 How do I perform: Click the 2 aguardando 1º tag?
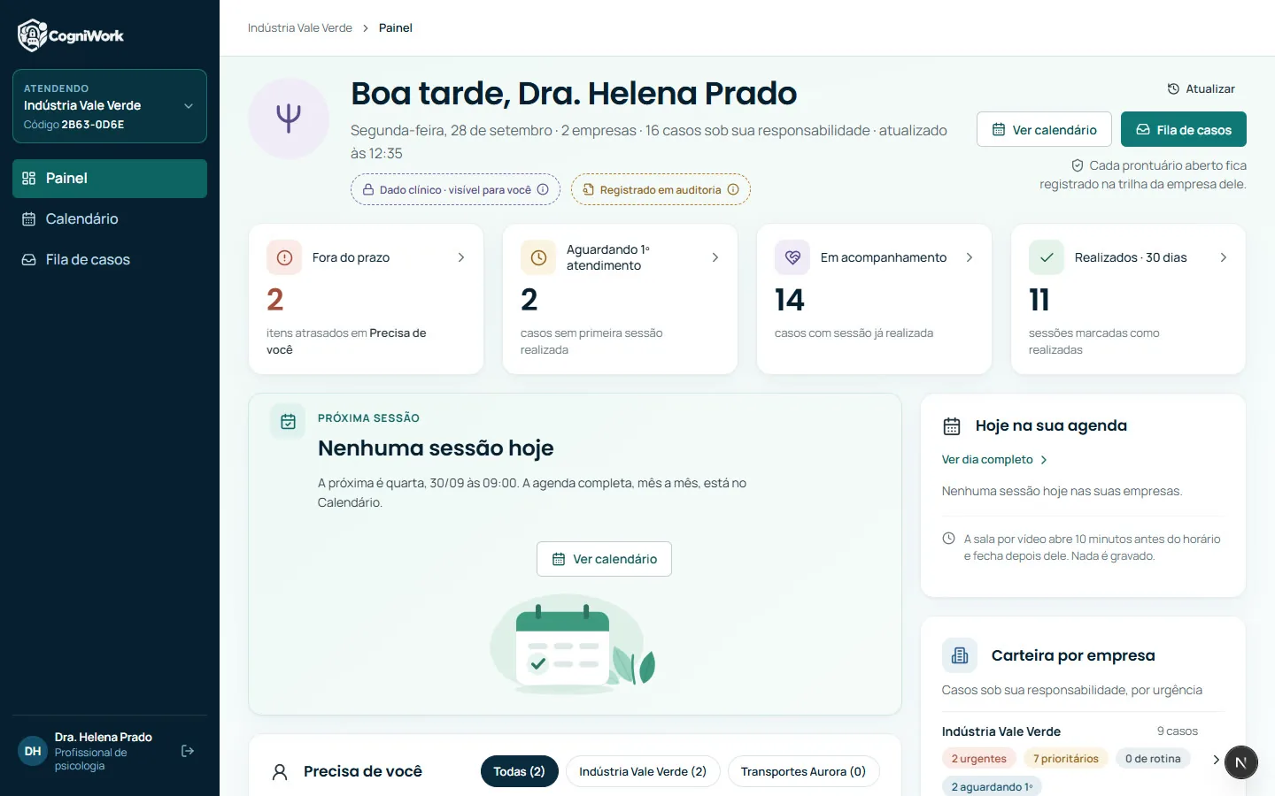click(x=992, y=786)
